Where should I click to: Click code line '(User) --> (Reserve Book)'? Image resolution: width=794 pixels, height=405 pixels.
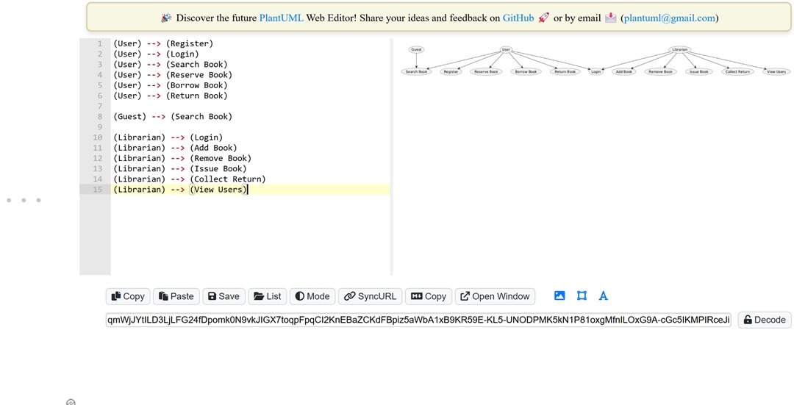(173, 75)
